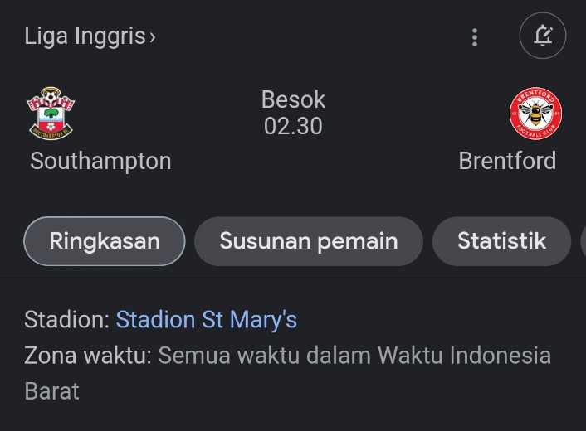Switch to the Susunan pemain tab
Image resolution: width=586 pixels, height=431 pixels.
point(309,241)
